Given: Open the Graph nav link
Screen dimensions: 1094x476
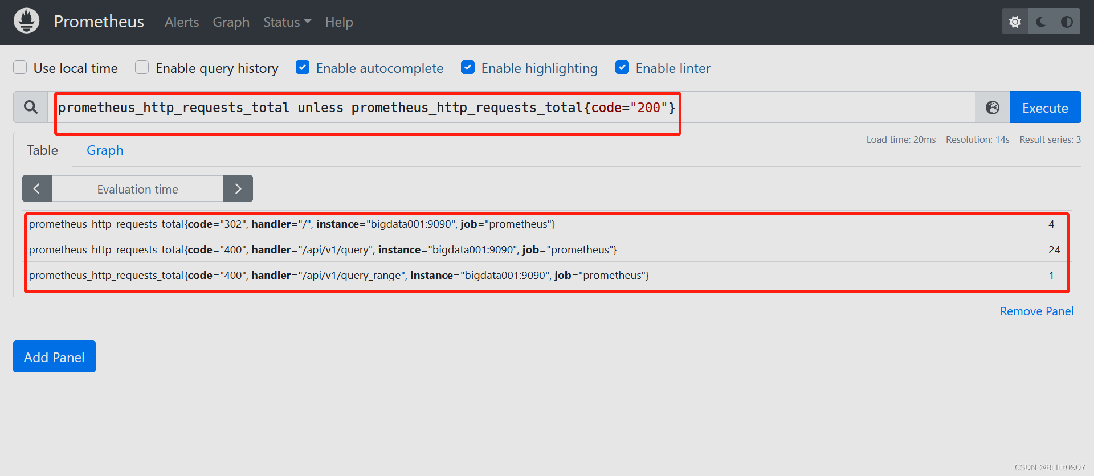Looking at the screenshot, I should coord(231,22).
